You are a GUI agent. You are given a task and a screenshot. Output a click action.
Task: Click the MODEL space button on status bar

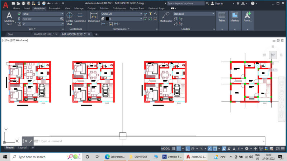coord(165,148)
